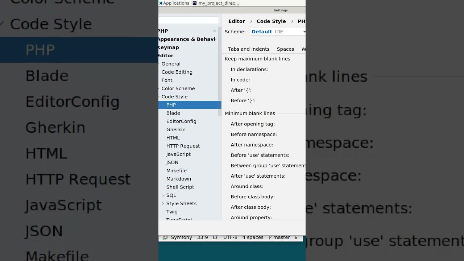Screen dimensions: 464x261
Task: Select Color Scheme in the settings tree
Action: tap(178, 88)
